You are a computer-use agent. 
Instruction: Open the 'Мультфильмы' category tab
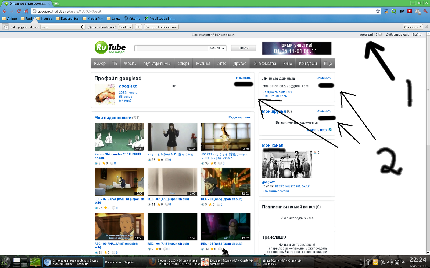coord(157,63)
